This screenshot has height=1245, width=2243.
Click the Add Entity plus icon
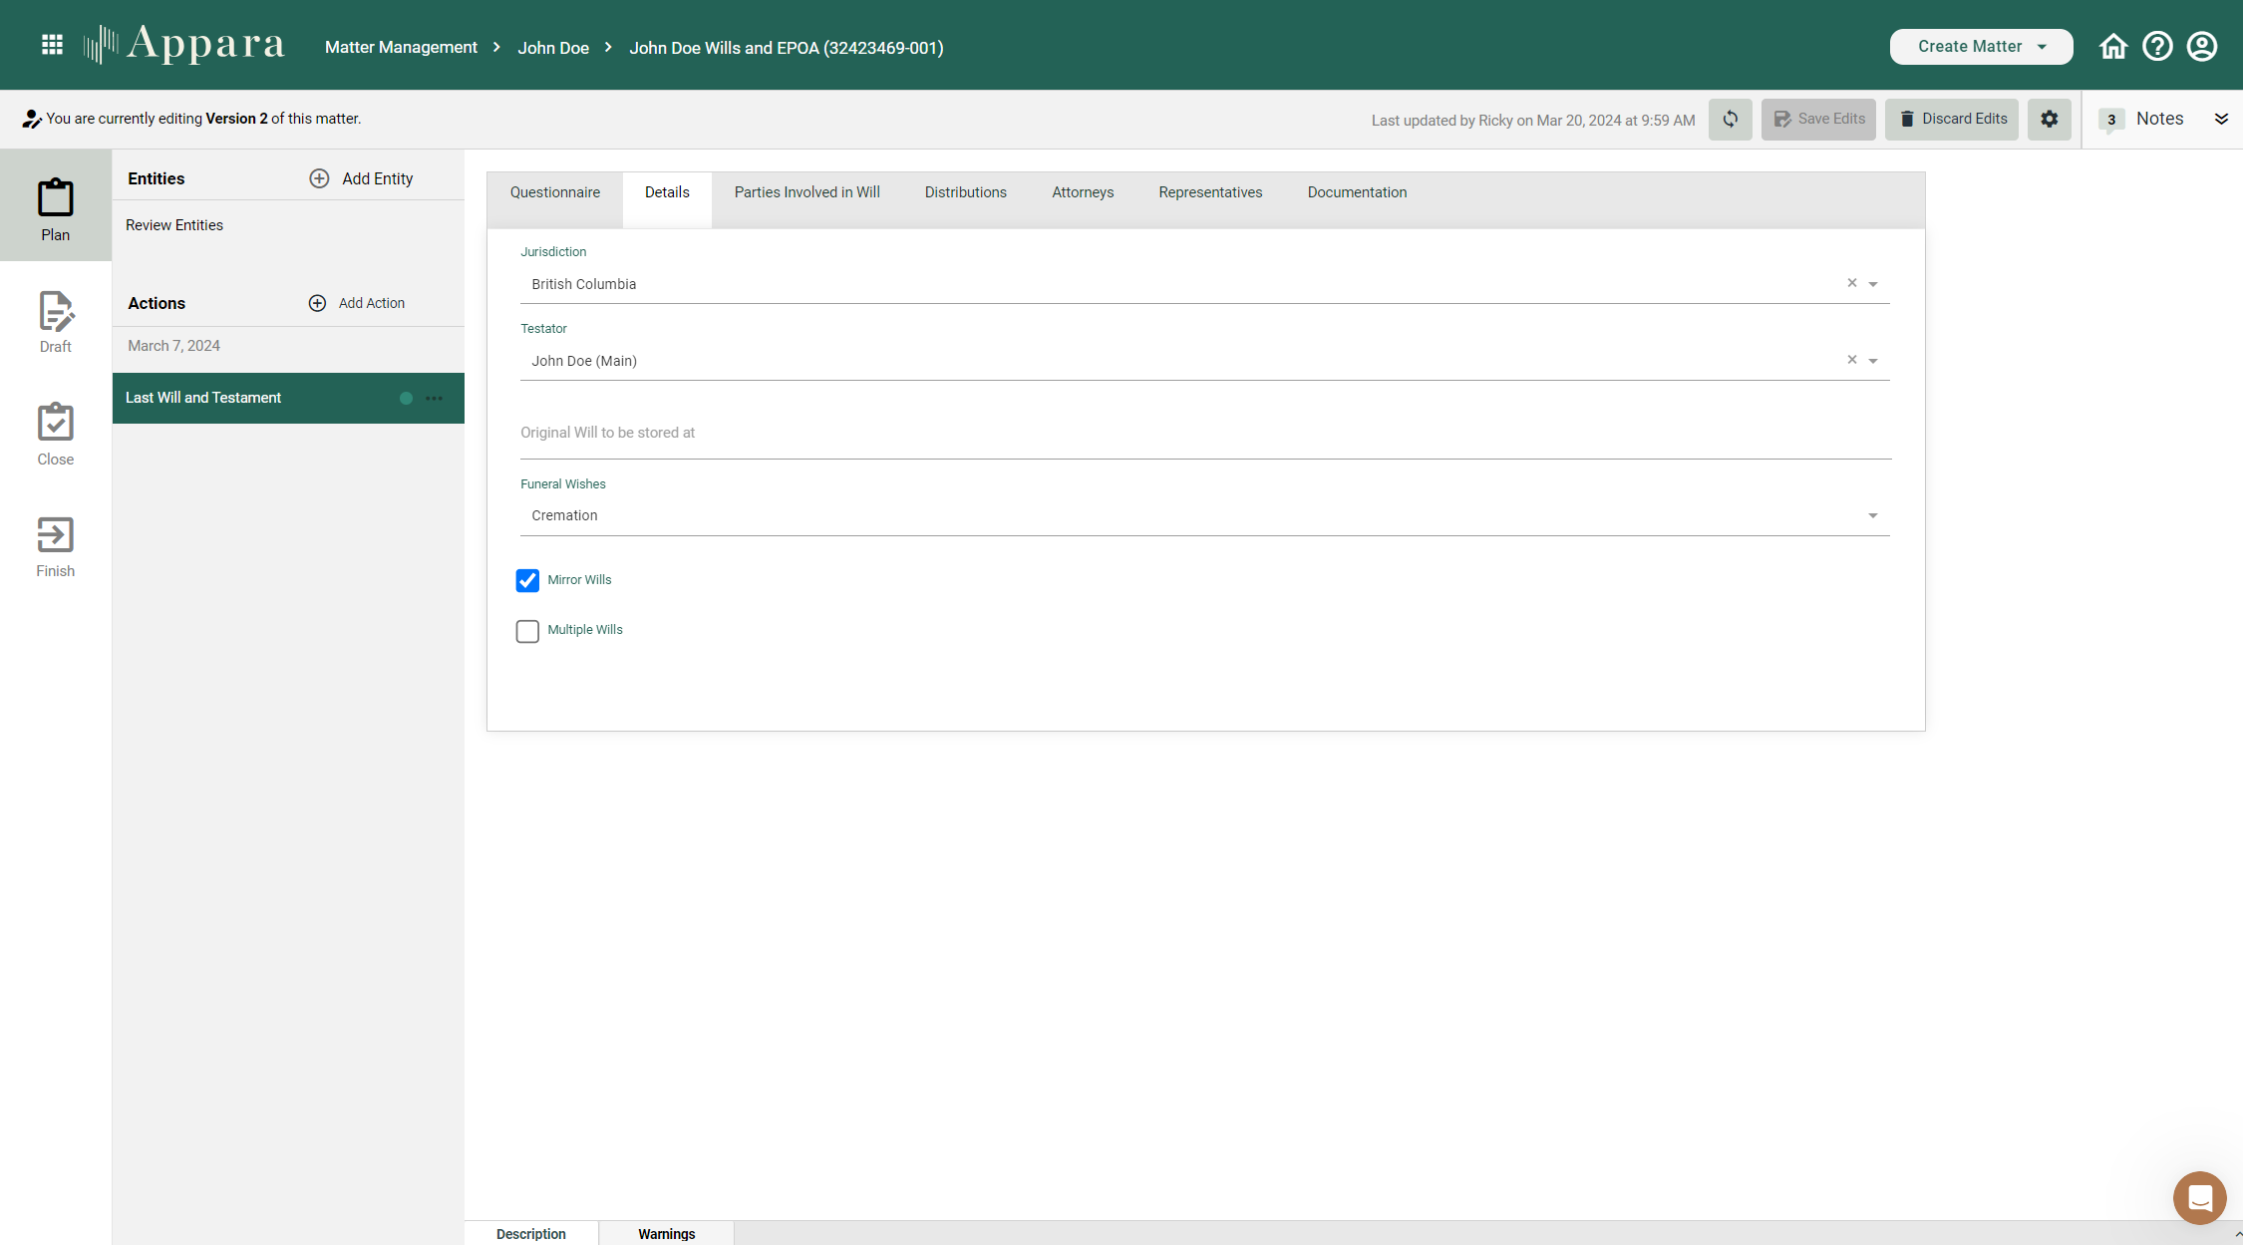click(319, 177)
